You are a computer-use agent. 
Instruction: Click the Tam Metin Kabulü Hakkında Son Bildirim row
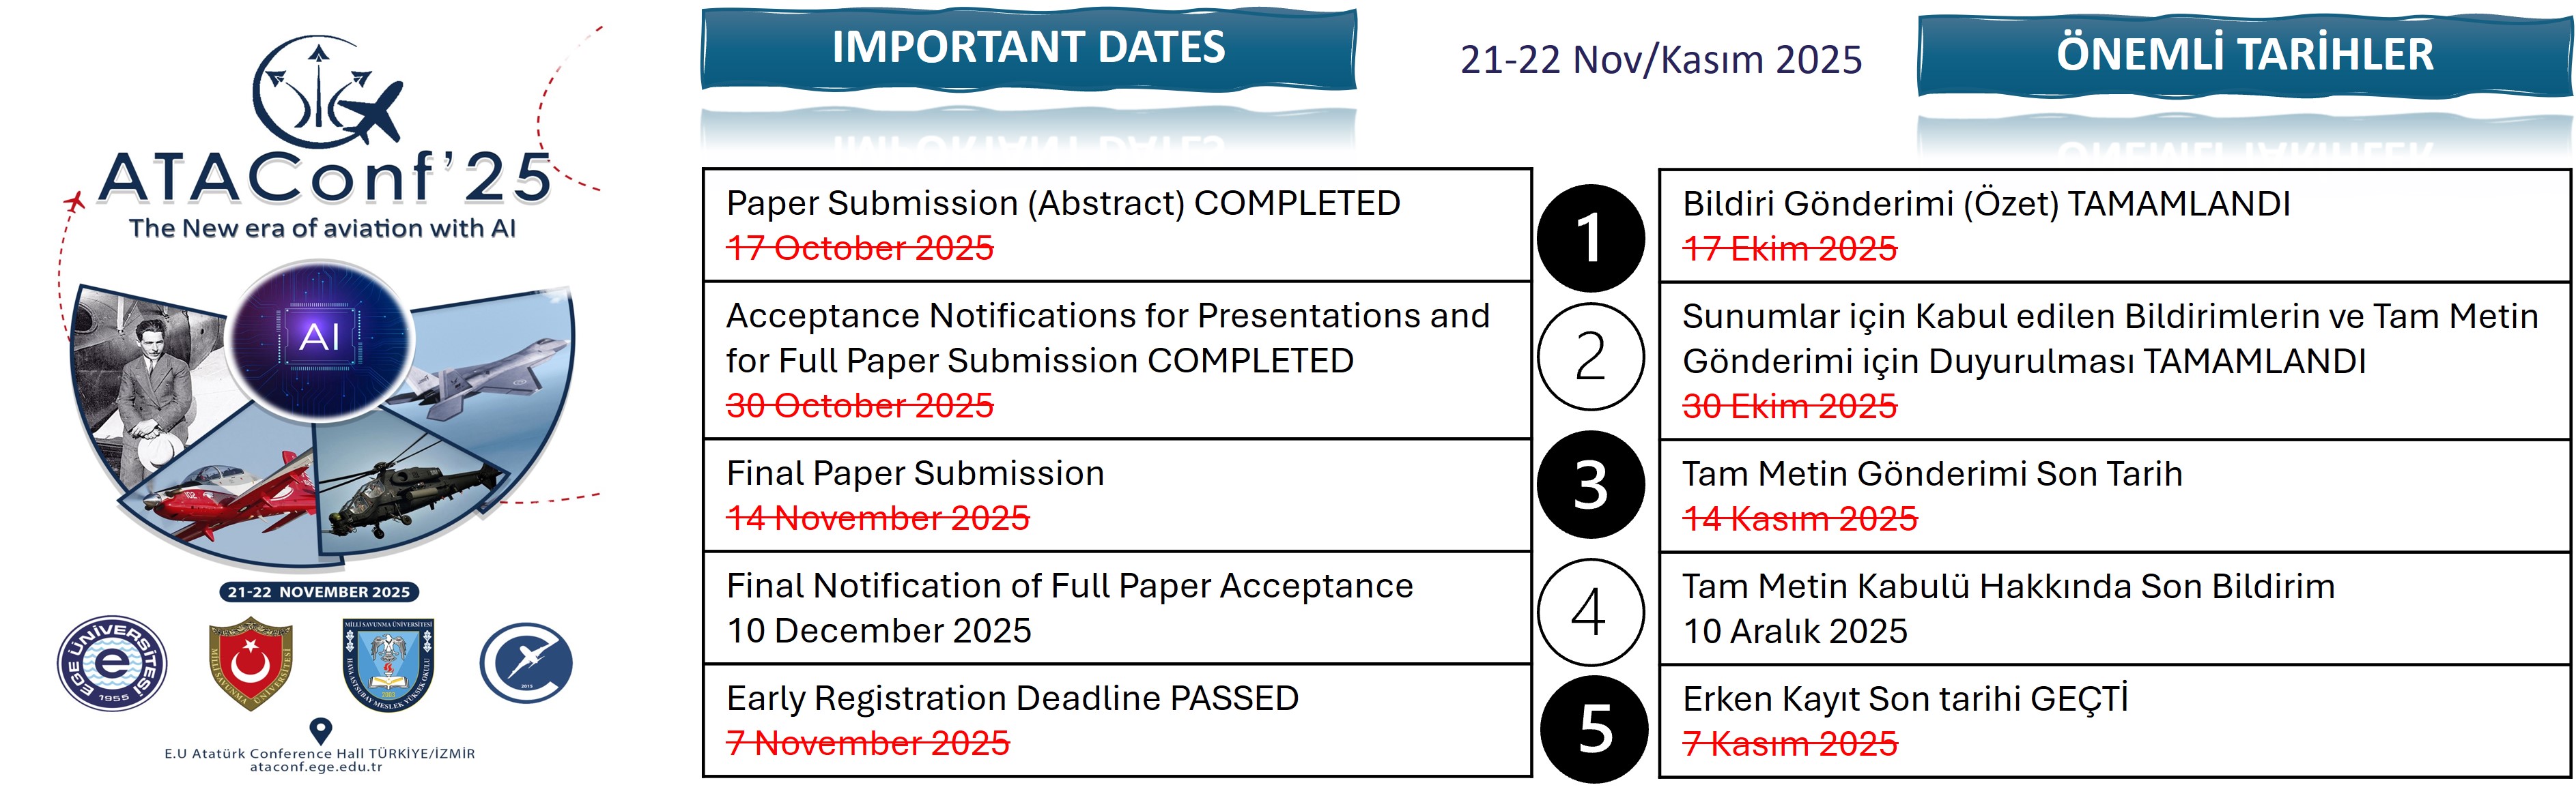pos(2113,608)
